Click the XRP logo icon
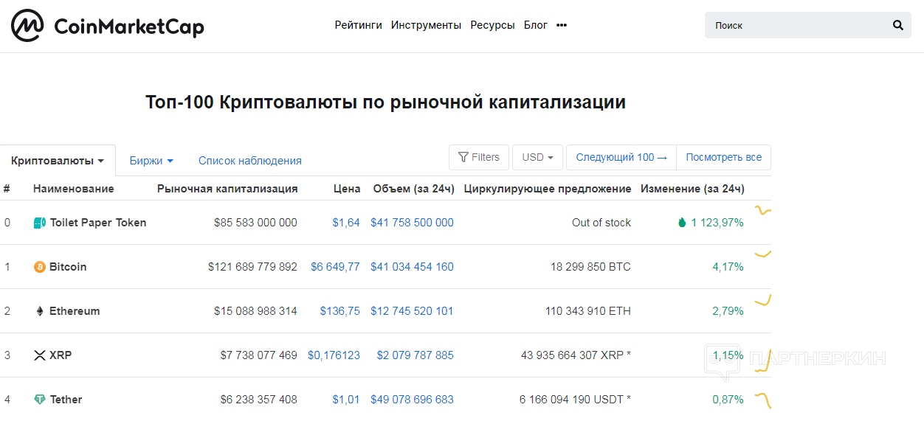Screen dimensions: 924x421 pos(40,355)
